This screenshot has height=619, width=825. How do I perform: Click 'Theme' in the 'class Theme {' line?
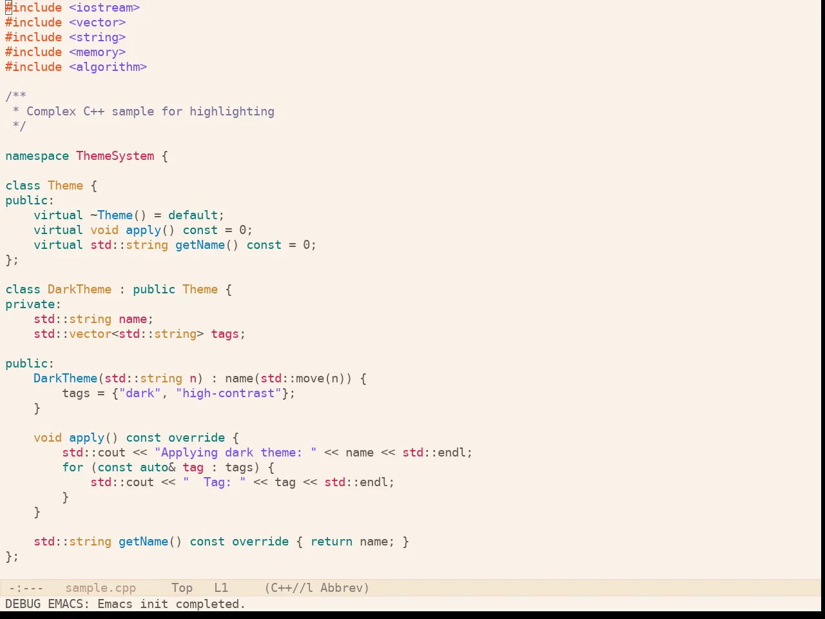click(66, 186)
